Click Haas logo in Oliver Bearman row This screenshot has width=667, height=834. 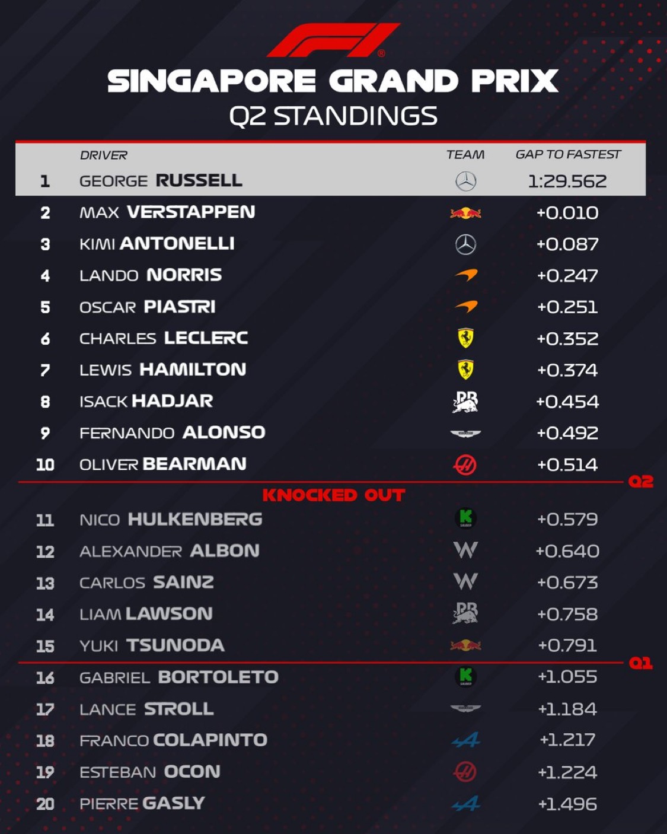click(465, 465)
